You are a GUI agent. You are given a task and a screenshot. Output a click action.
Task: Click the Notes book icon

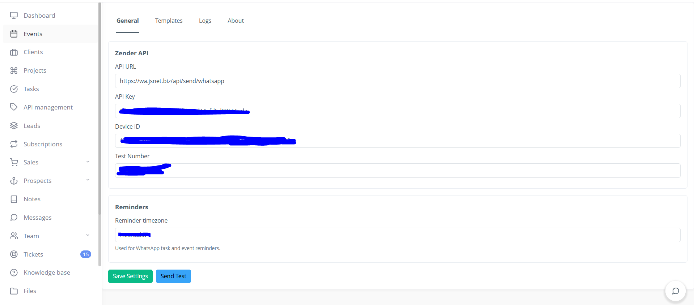tap(14, 199)
